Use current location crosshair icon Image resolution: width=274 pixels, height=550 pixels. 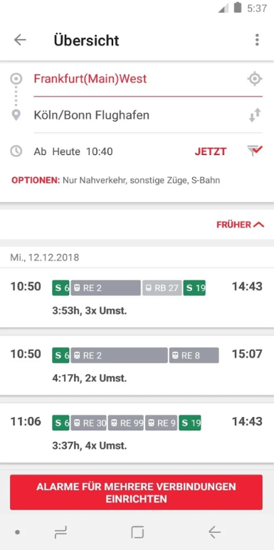pos(255,78)
